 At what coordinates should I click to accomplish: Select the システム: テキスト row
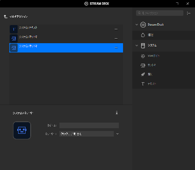click(66, 29)
